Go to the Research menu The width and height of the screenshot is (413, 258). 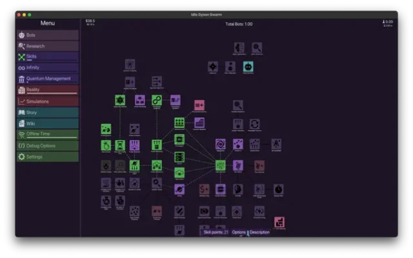48,46
